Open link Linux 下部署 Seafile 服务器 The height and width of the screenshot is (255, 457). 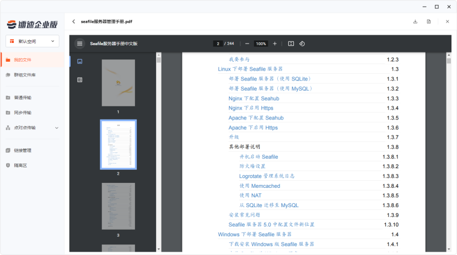(250, 69)
